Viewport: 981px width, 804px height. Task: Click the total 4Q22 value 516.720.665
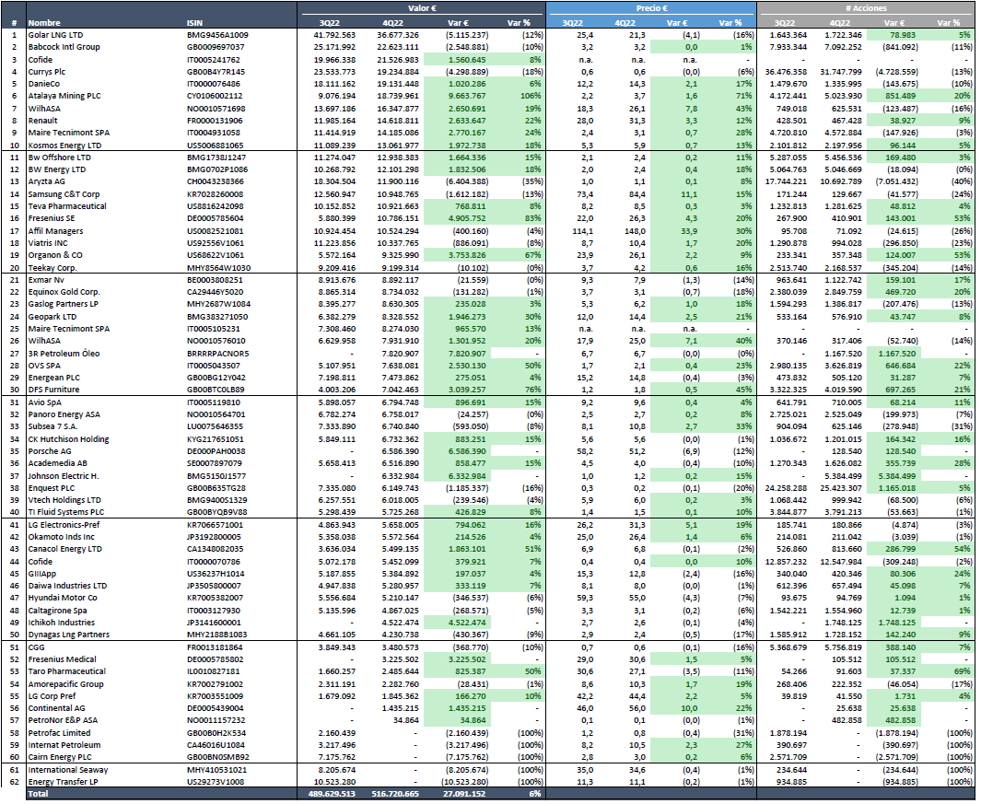394,793
